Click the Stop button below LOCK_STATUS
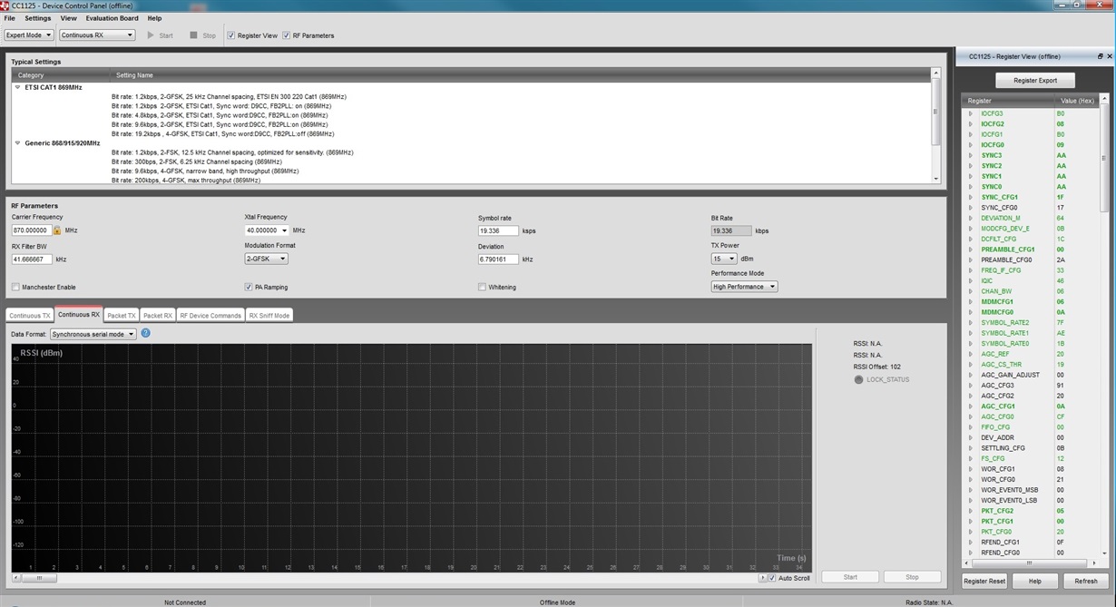The height and width of the screenshot is (607, 1116). (912, 577)
